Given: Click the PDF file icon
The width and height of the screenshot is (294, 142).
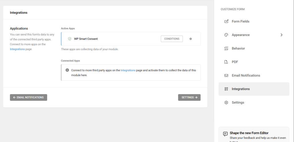Looking at the screenshot, I should (226, 62).
